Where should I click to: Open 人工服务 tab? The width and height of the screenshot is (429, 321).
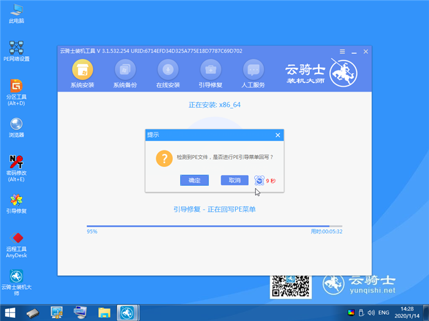[253, 74]
